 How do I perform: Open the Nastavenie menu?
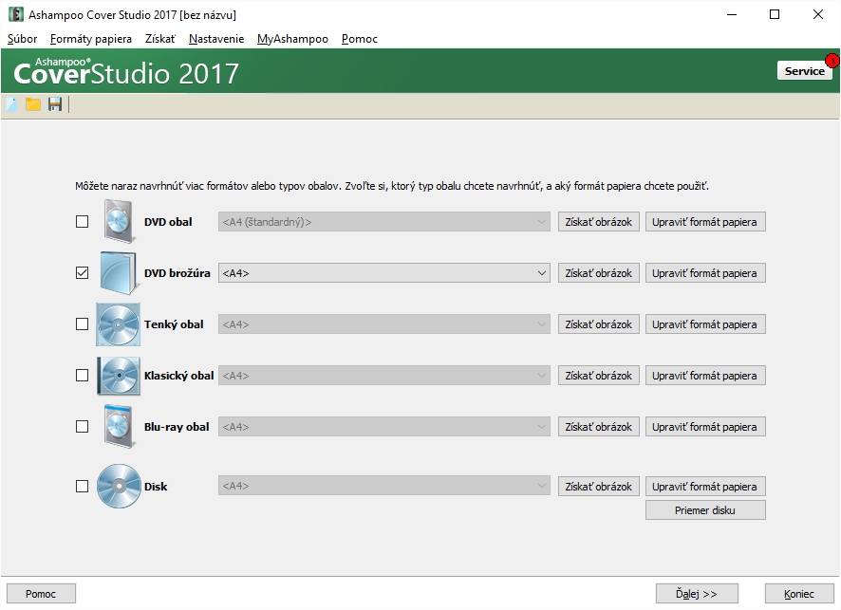(x=215, y=39)
